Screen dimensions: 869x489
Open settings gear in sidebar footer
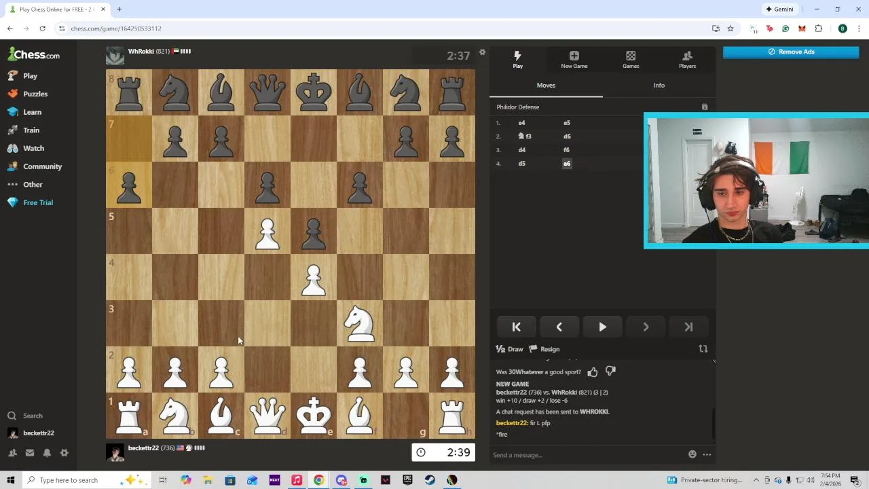pos(64,453)
